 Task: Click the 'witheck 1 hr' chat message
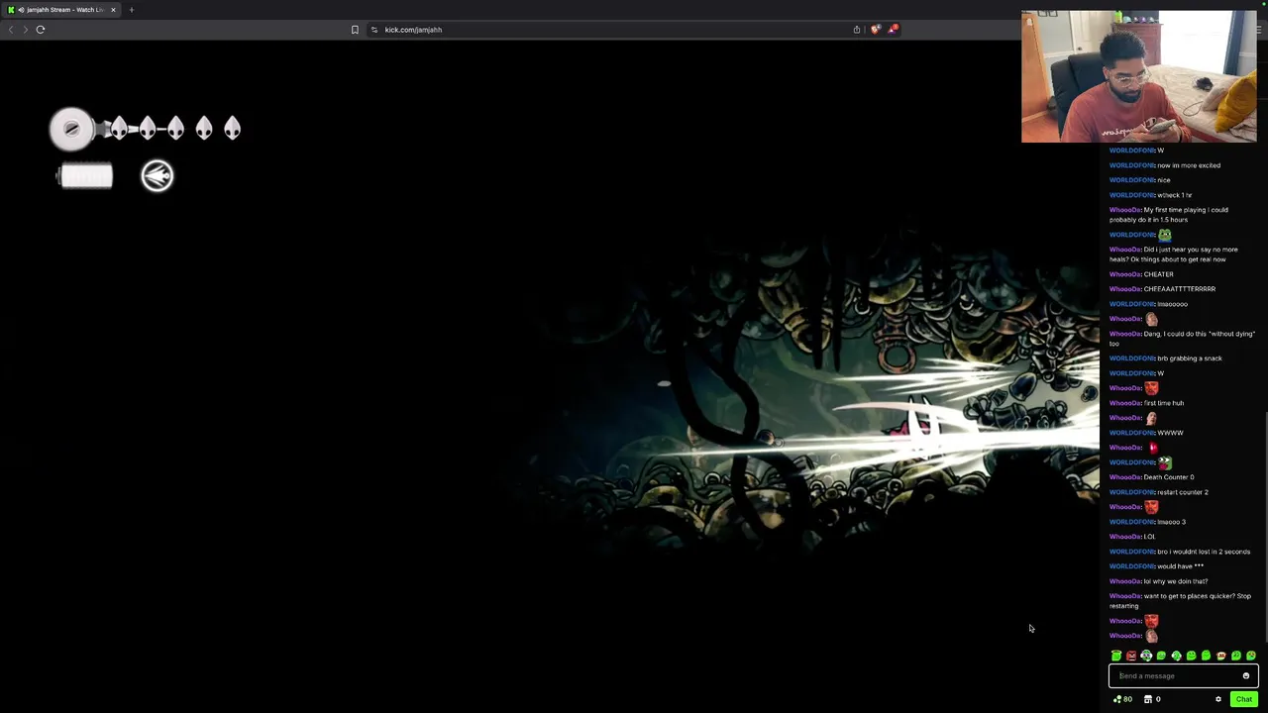[1175, 195]
